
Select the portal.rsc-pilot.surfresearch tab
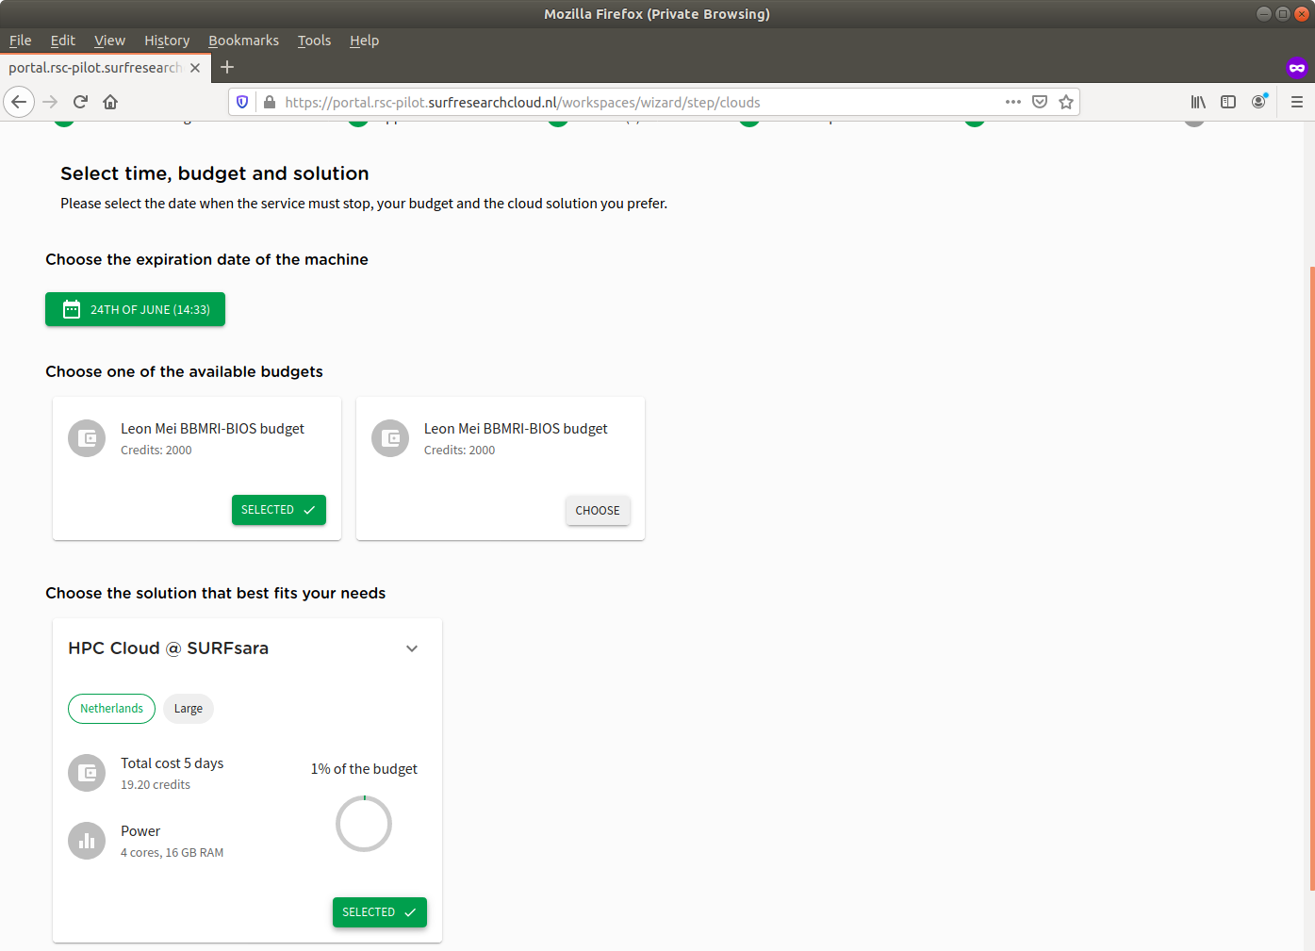pos(95,68)
